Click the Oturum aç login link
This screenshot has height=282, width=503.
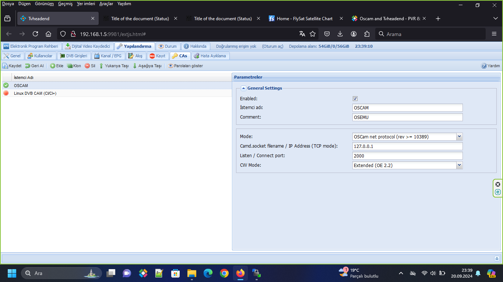click(272, 46)
